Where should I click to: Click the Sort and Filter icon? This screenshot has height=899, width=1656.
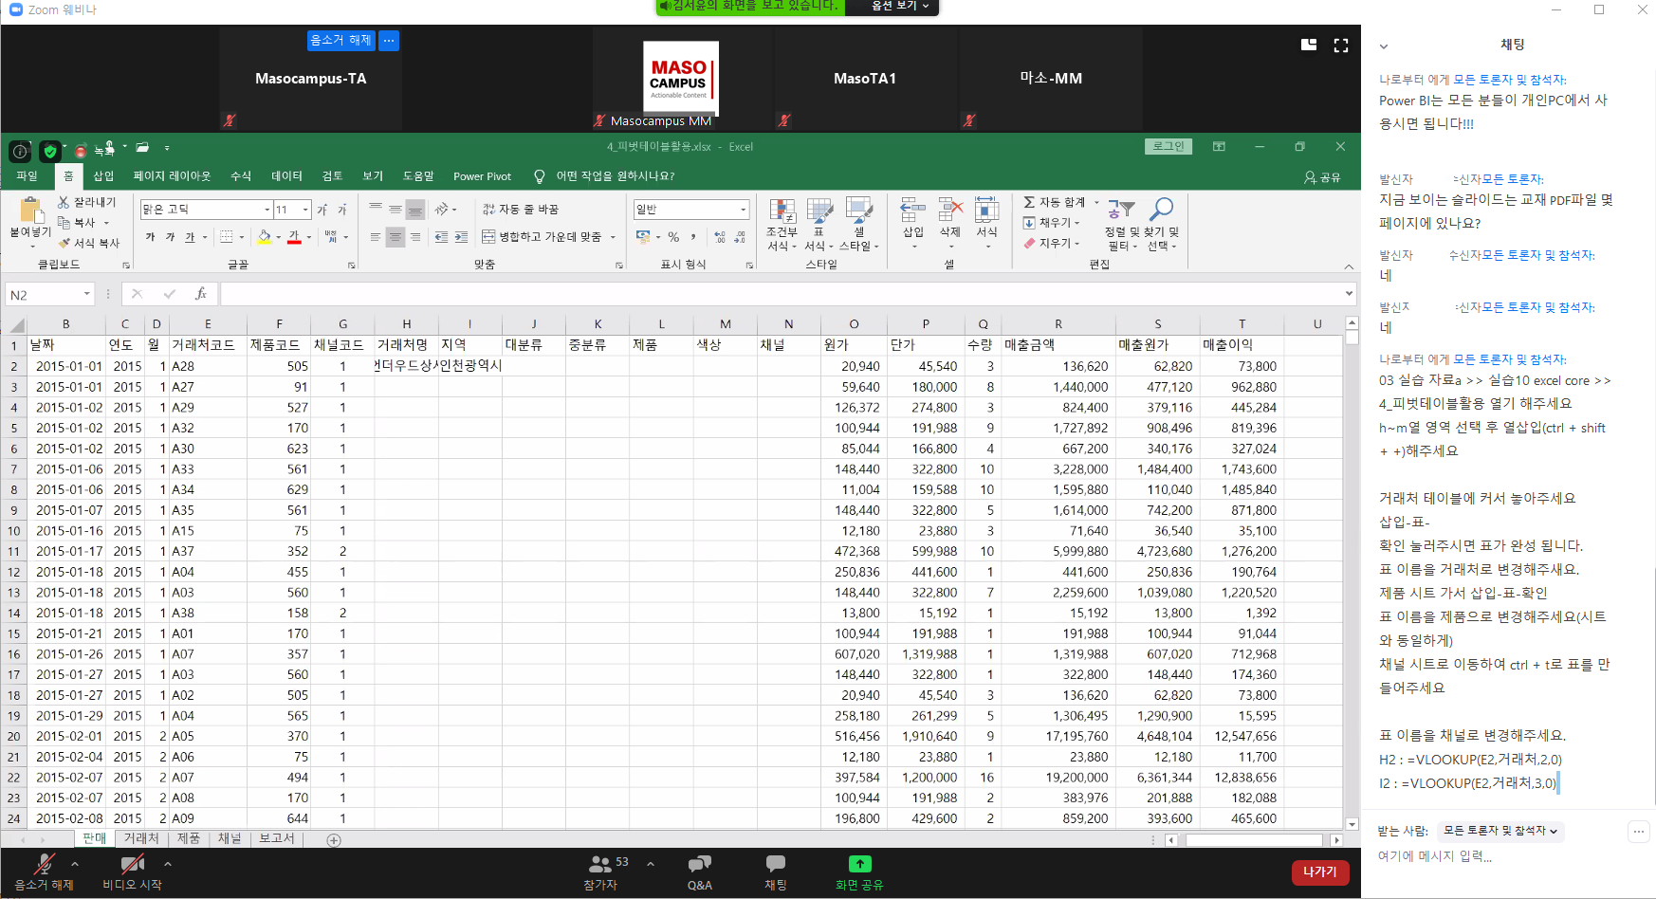(1121, 210)
